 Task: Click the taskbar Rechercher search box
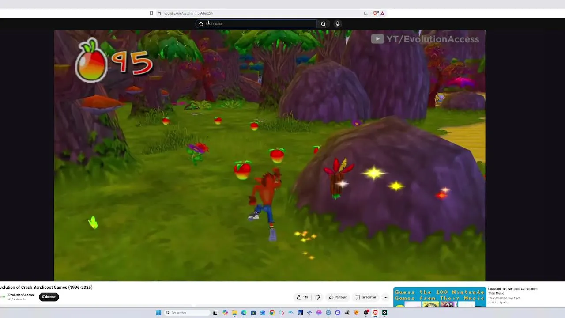coord(187,313)
